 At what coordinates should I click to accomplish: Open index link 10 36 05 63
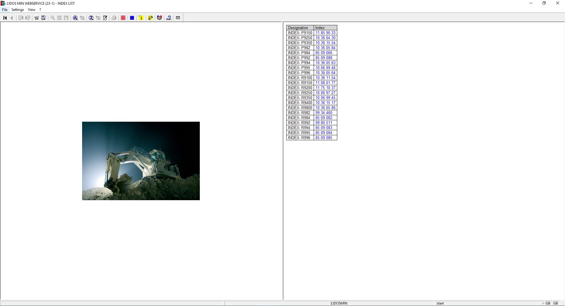(325, 63)
